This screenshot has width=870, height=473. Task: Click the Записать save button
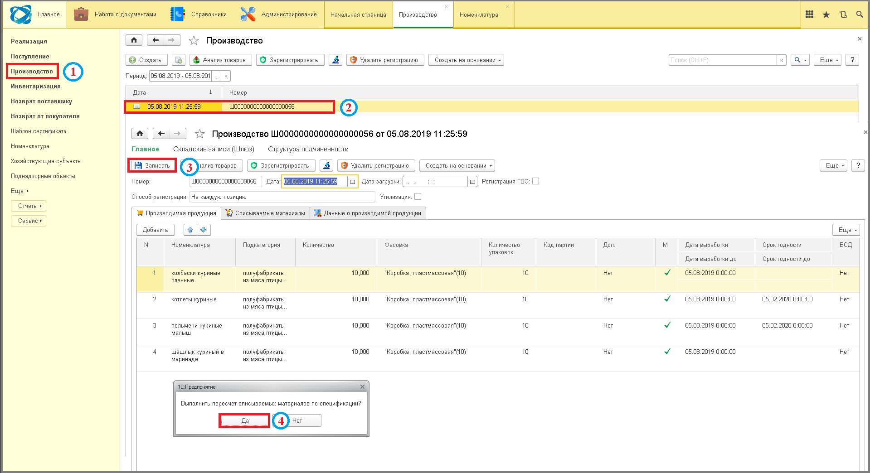[152, 165]
